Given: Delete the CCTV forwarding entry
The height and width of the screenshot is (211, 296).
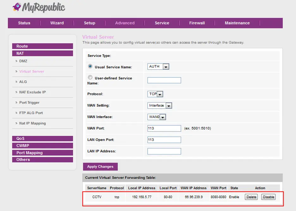Looking at the screenshot, I should pos(251,197).
